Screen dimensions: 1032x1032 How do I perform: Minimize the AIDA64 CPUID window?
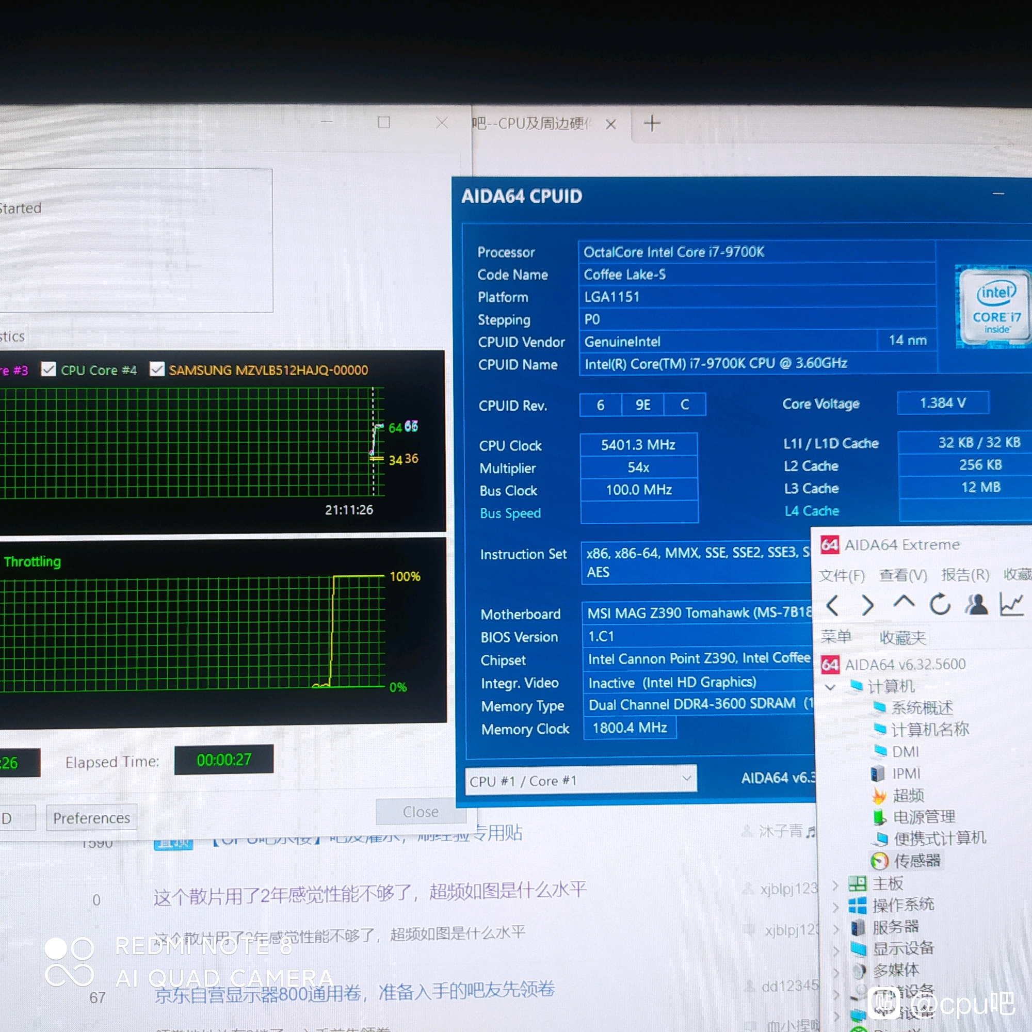point(998,193)
